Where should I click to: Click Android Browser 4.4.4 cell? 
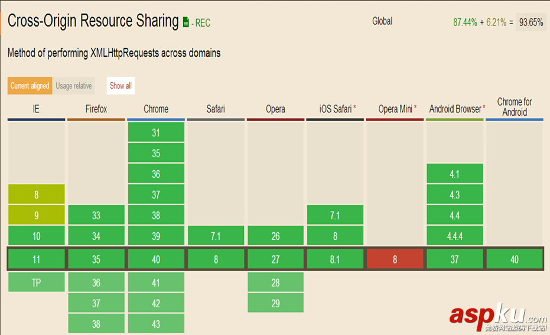(454, 236)
